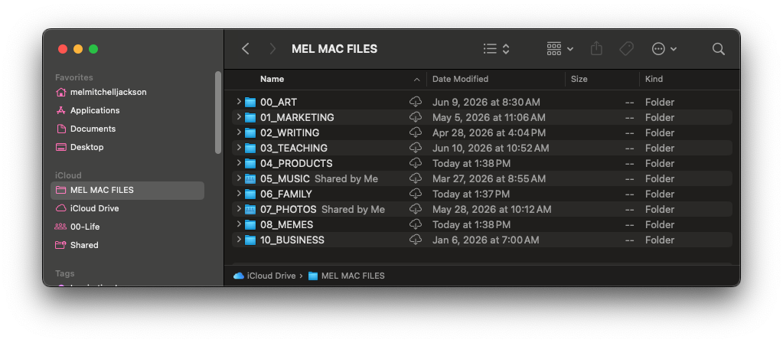
Task: Download 10_BUSINESS via its cloud icon
Action: [x=416, y=240]
